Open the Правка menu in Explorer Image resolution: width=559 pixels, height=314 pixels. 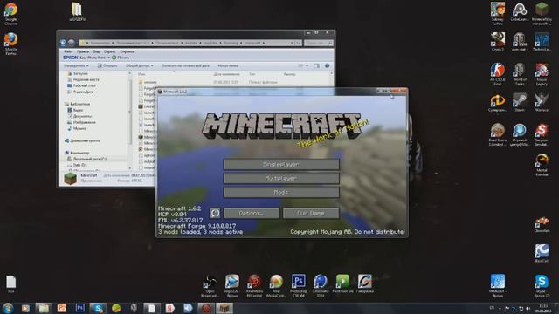click(83, 51)
